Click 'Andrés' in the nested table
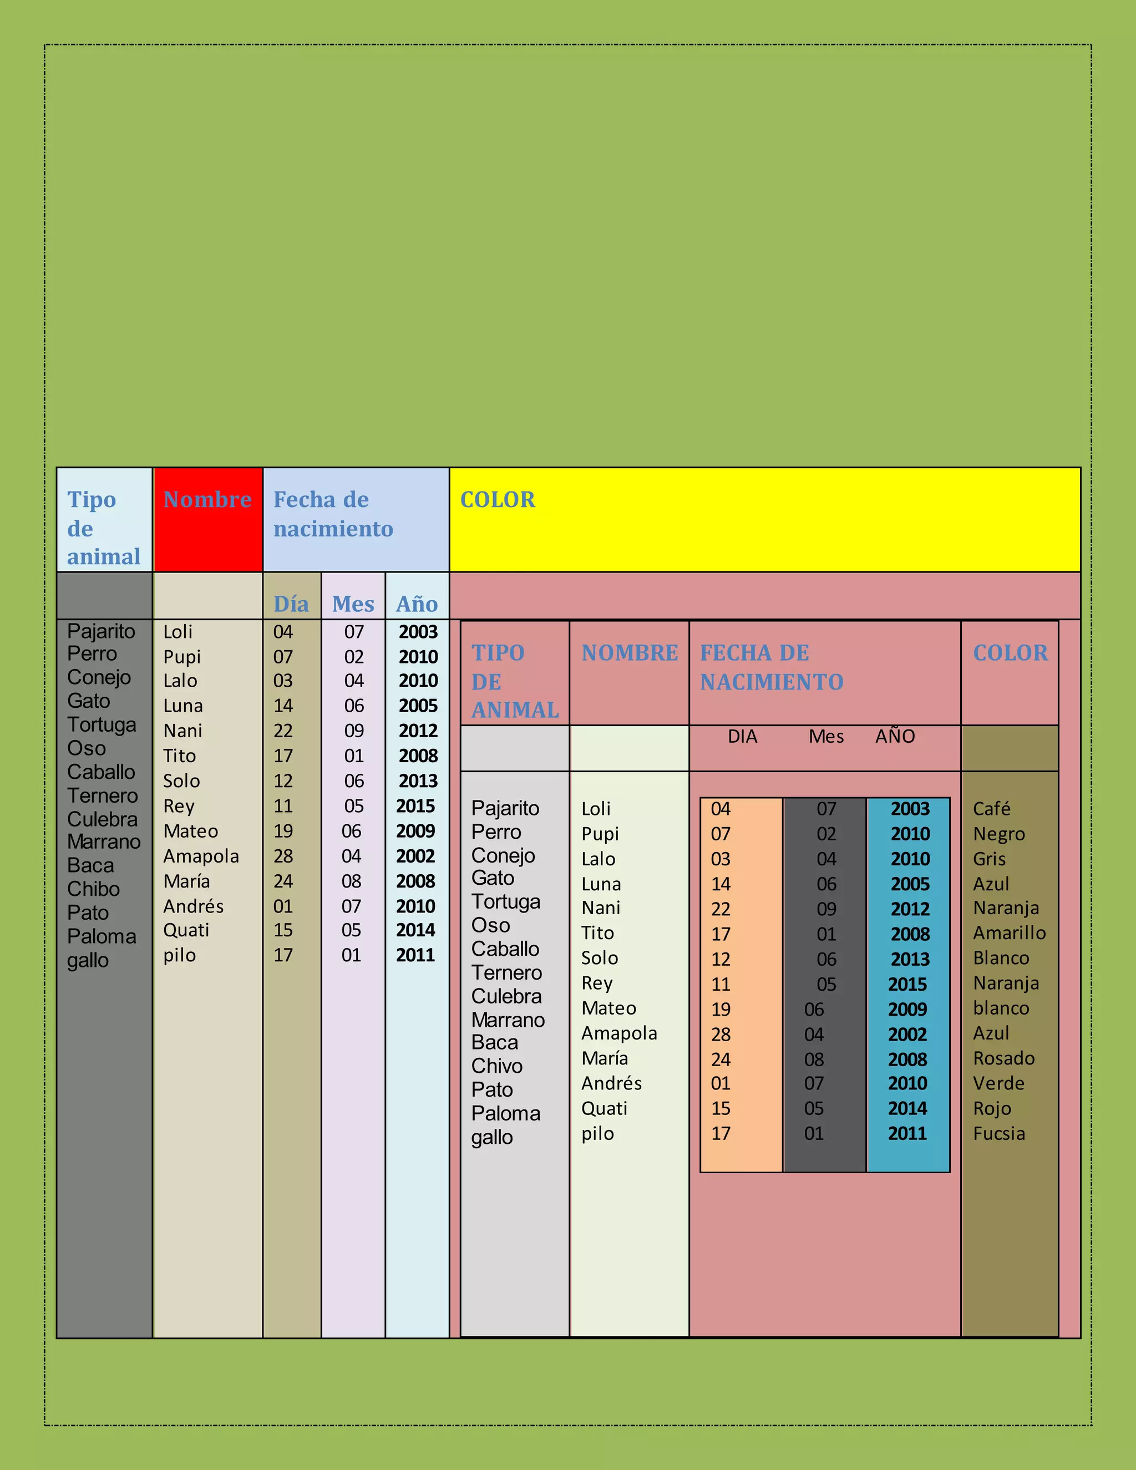Screen dimensions: 1136x1470 tap(611, 1083)
